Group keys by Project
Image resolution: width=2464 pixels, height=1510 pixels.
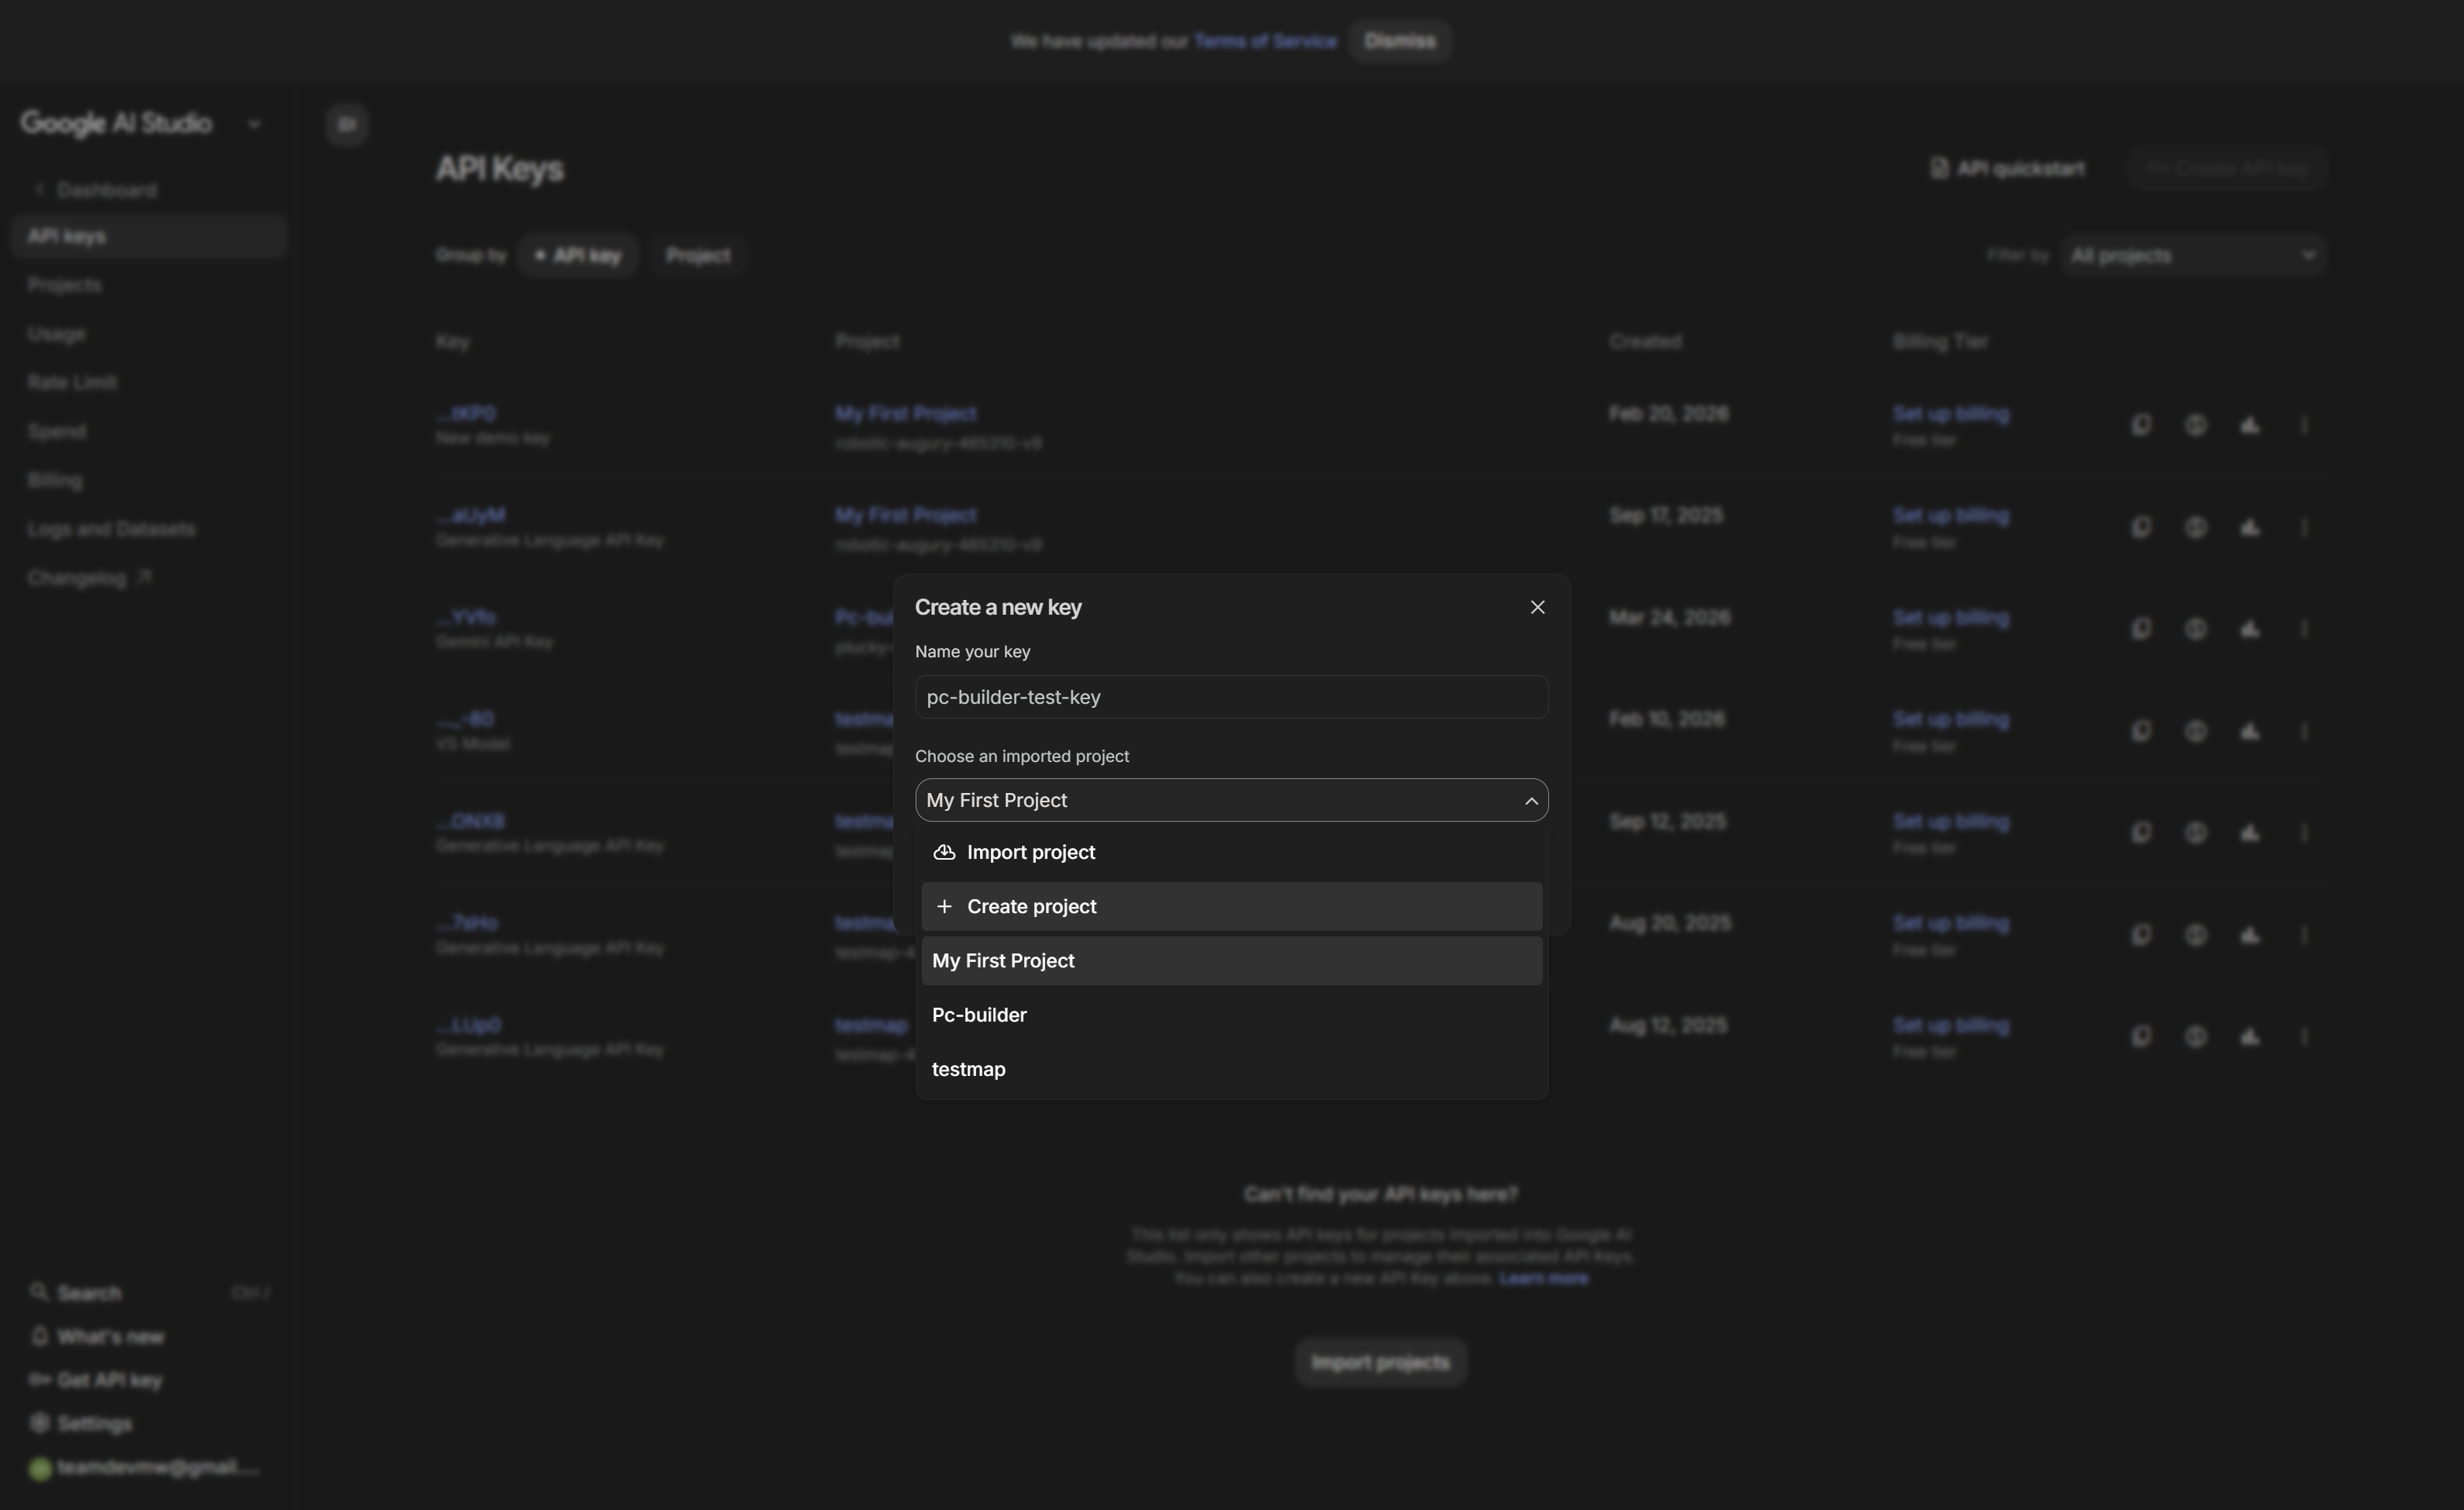pos(698,256)
